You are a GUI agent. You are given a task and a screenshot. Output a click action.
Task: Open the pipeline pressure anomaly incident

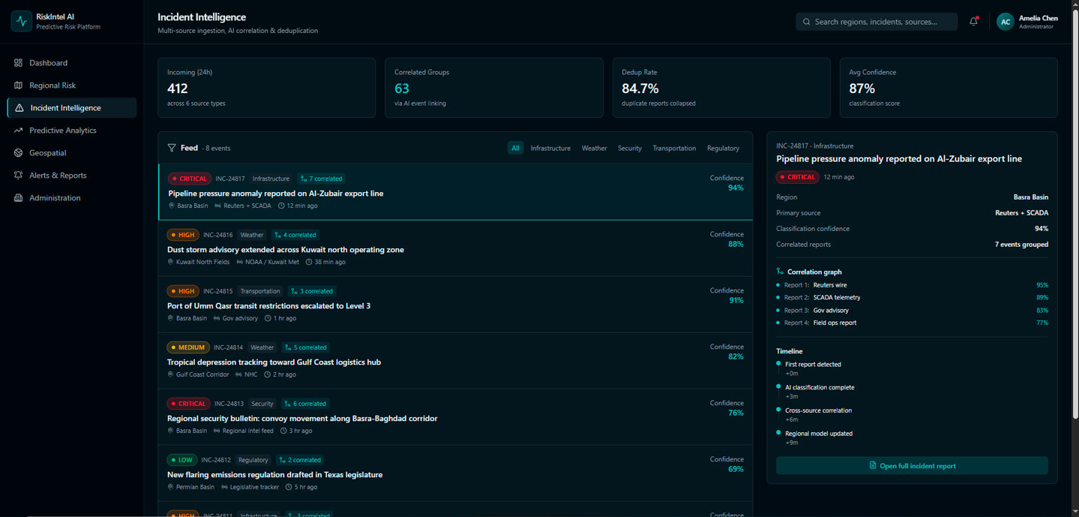click(455, 192)
